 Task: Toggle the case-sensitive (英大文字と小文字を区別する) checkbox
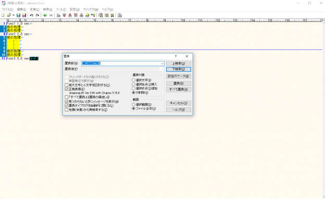pyautogui.click(x=67, y=85)
